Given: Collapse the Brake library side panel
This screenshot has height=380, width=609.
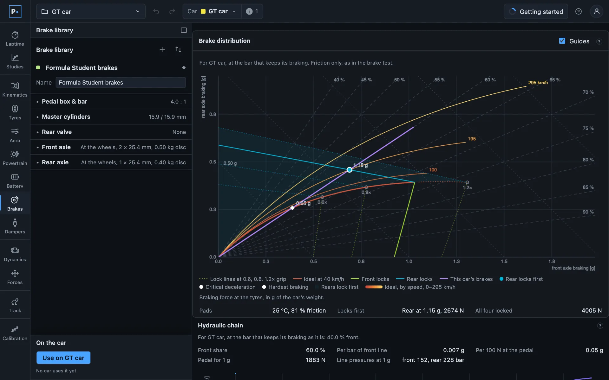Looking at the screenshot, I should (x=184, y=30).
